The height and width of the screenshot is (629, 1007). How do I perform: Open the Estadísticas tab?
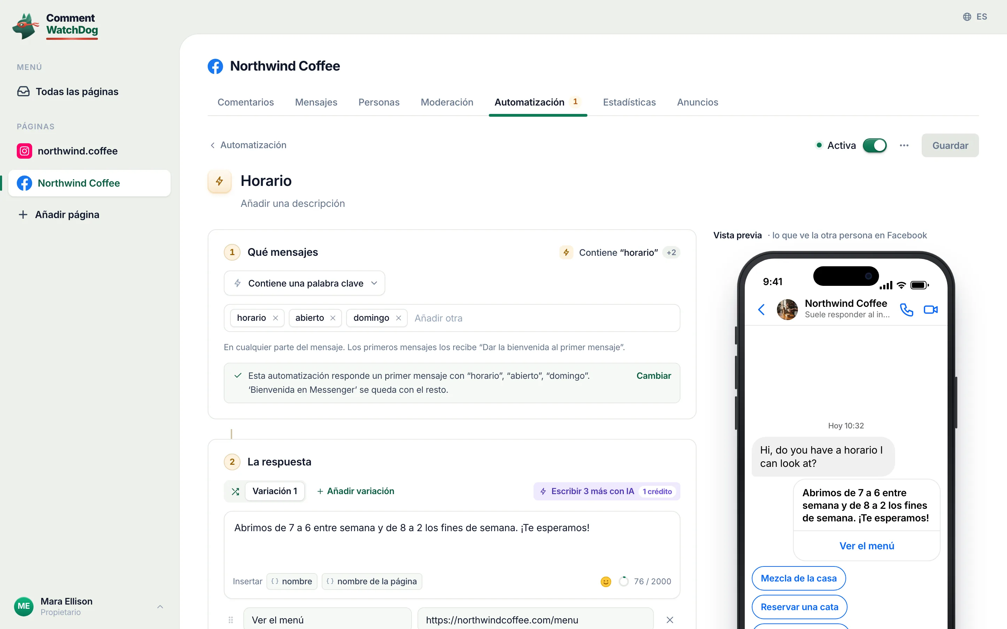click(629, 102)
